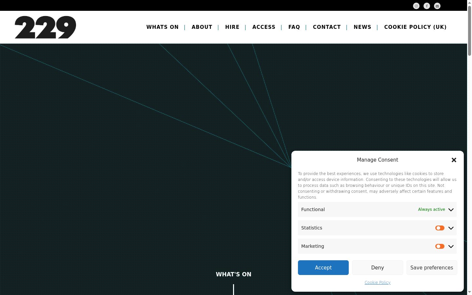The height and width of the screenshot is (295, 472).
Task: Click the WHAT'S ON heading text
Action: 233,274
